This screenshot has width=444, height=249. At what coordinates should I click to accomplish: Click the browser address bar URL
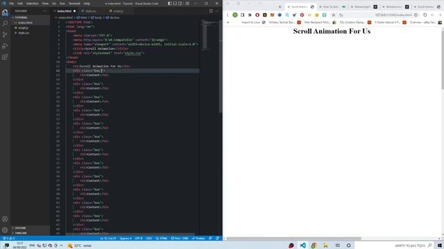tap(393, 15)
